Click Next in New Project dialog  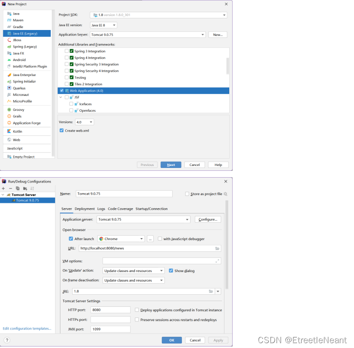171,165
